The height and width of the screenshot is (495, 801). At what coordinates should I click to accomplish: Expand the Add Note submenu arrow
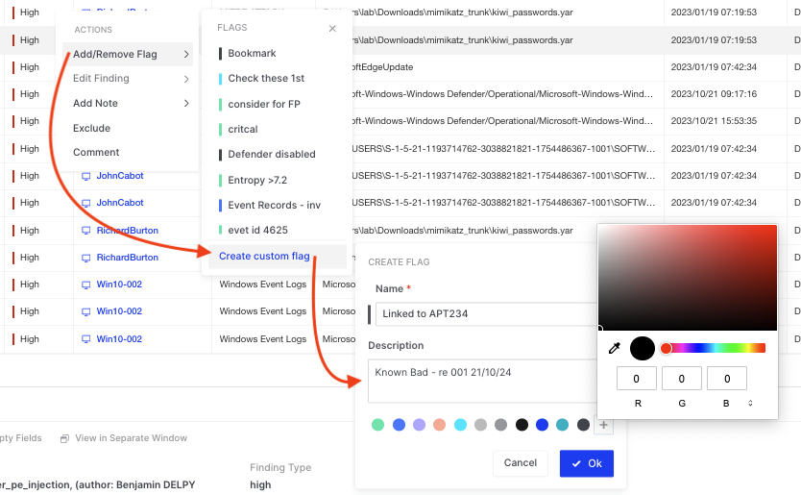186,104
